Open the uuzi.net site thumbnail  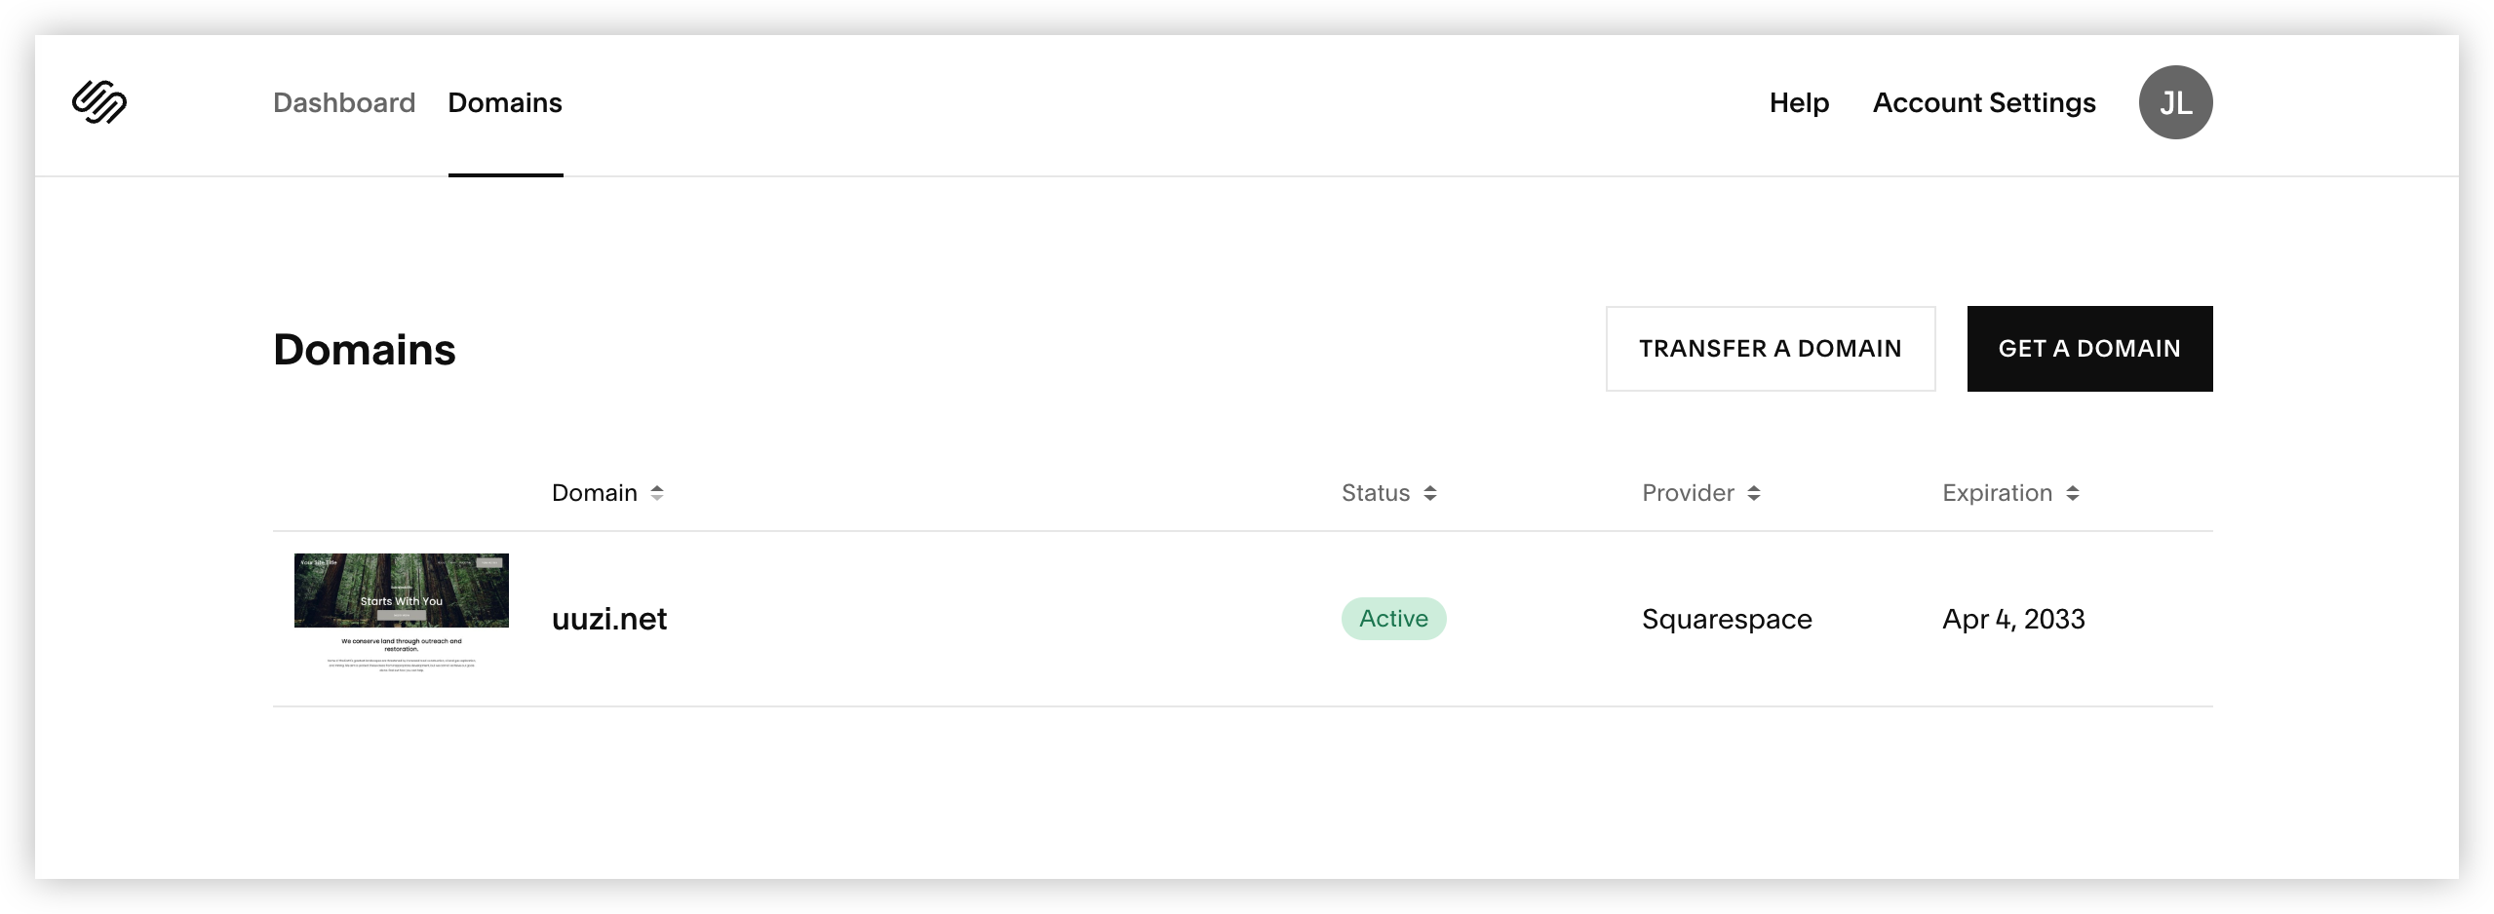pos(402,614)
